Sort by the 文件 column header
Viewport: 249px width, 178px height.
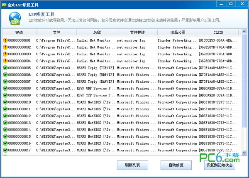pos(56,32)
